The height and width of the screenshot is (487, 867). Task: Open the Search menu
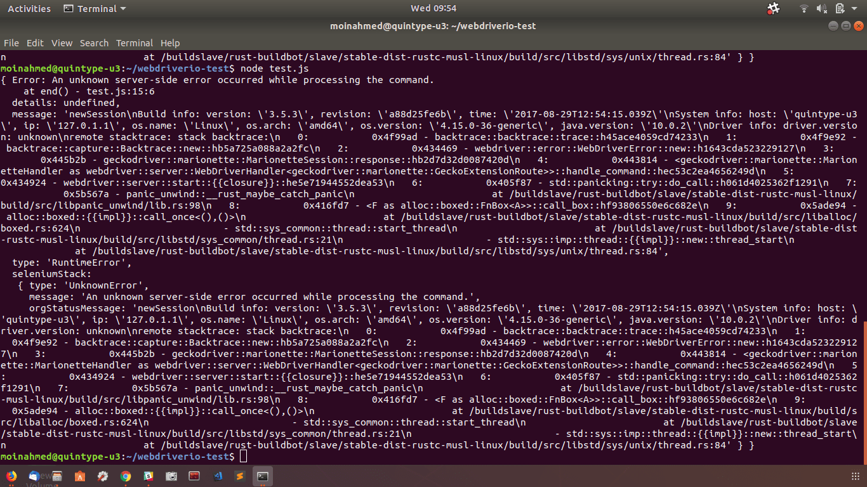[x=94, y=43]
